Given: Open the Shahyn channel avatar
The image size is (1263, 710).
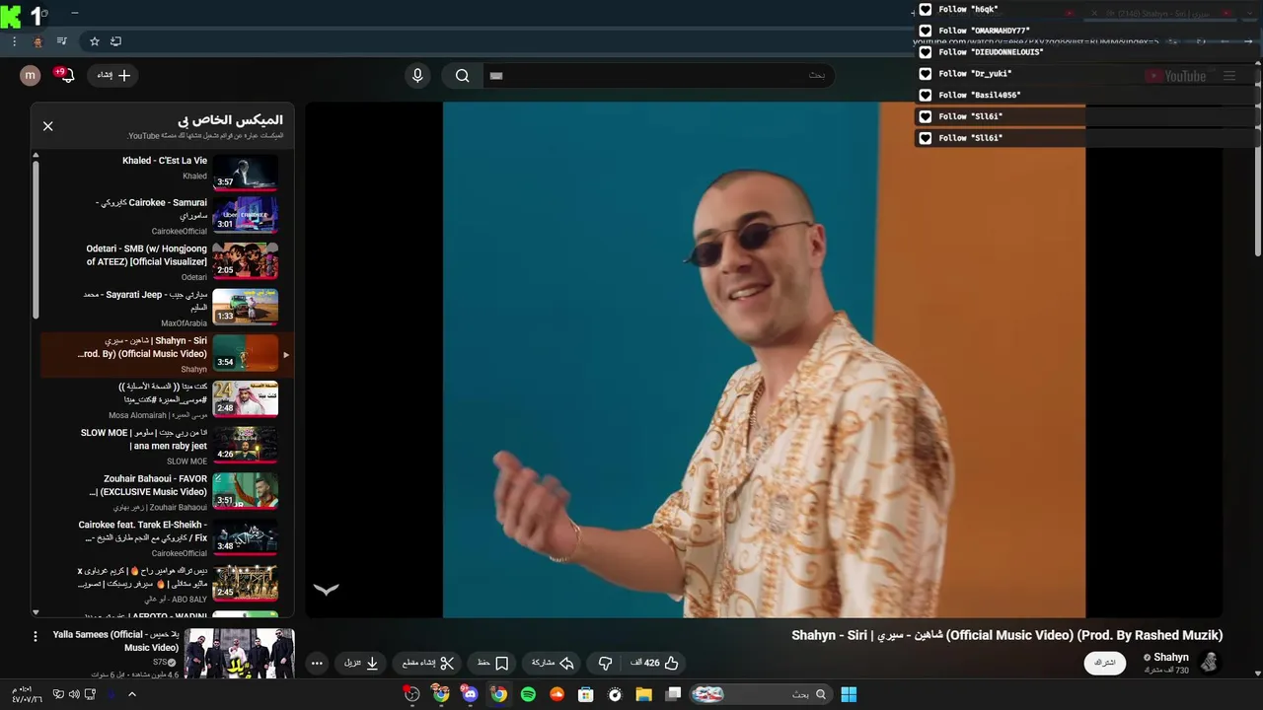Looking at the screenshot, I should 1209,662.
